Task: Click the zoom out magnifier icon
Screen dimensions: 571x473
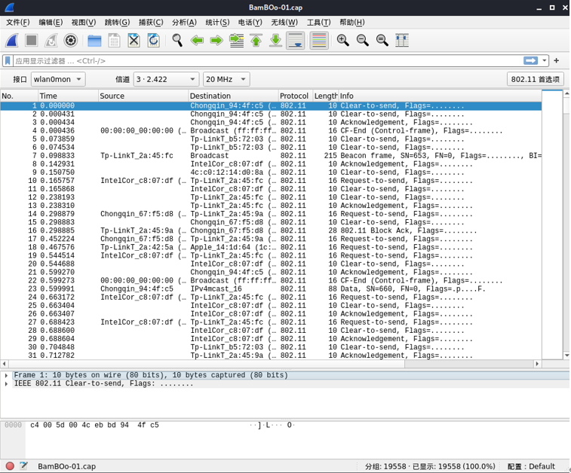Action: [362, 40]
